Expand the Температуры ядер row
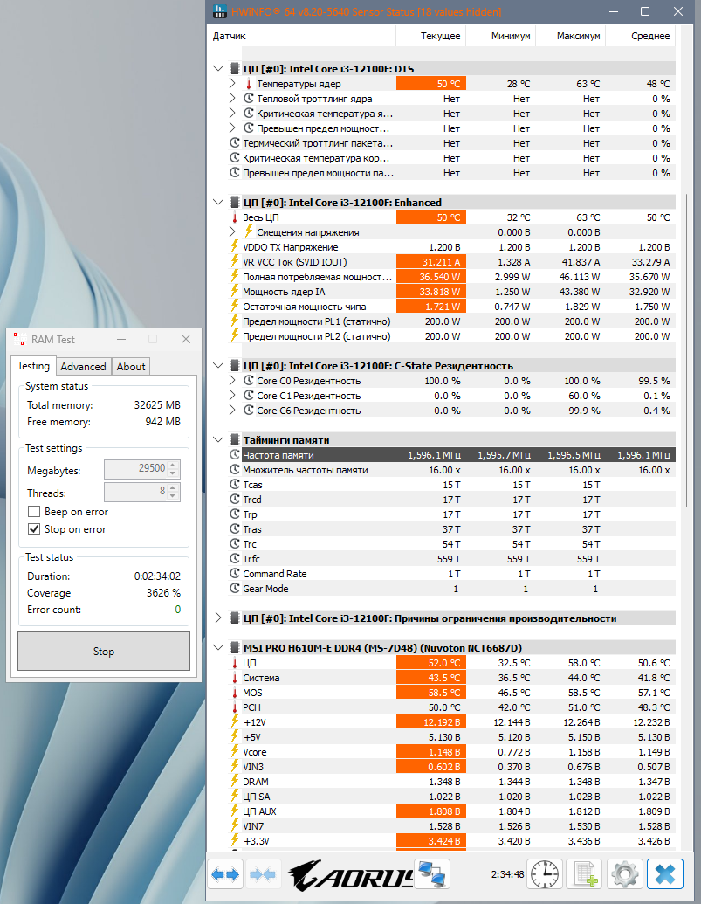The width and height of the screenshot is (701, 904). 232,84
